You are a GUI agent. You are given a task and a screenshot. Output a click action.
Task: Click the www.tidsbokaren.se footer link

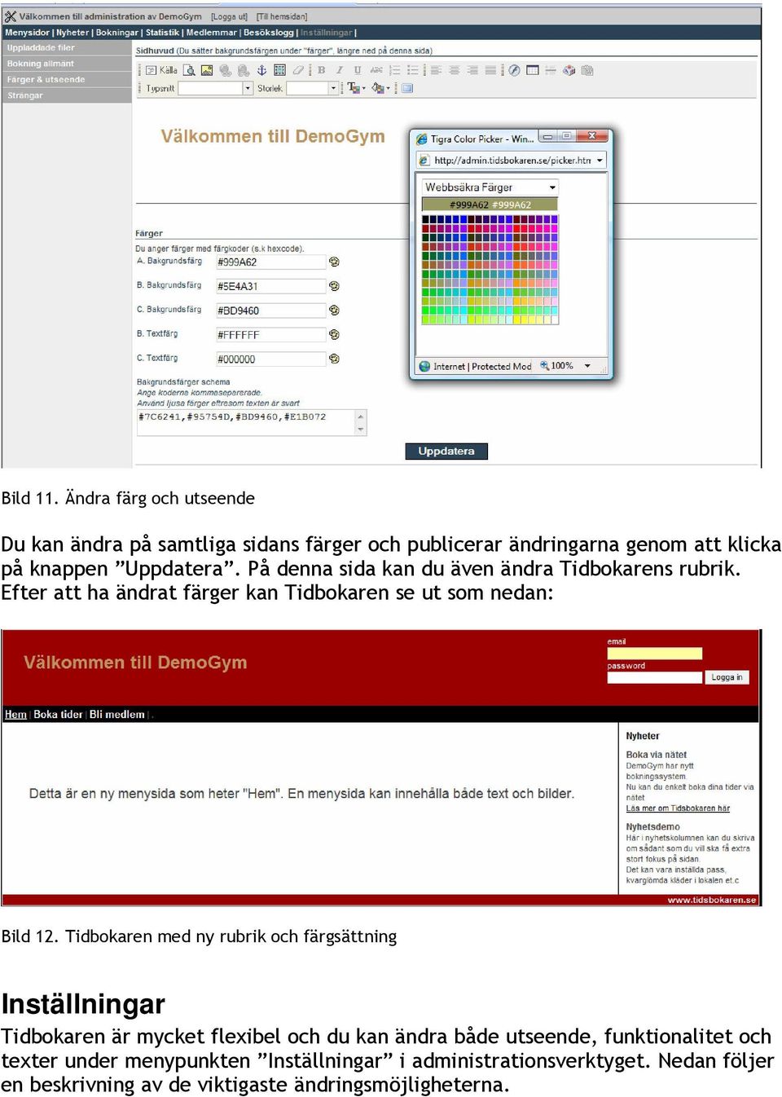(712, 900)
